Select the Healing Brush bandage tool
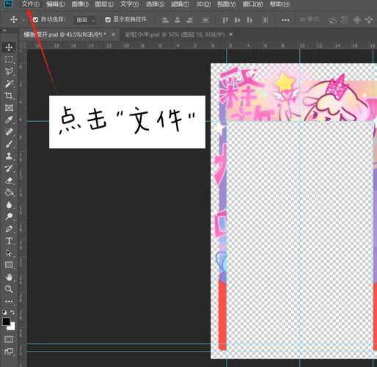 coord(9,132)
